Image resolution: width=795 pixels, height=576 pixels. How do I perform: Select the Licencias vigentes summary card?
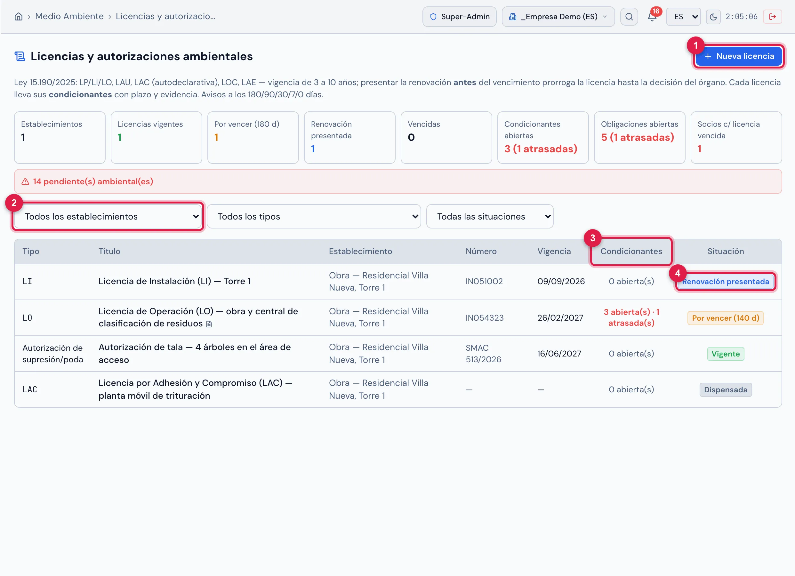pos(156,137)
